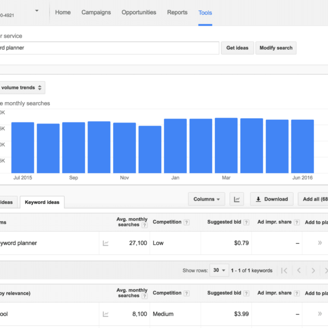328x328 pixels.
Task: Open Suggested bid help icon in top table
Action: point(247,222)
